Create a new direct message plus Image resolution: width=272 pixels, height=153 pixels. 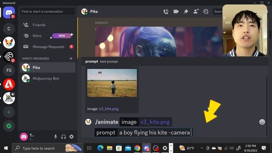point(71,59)
